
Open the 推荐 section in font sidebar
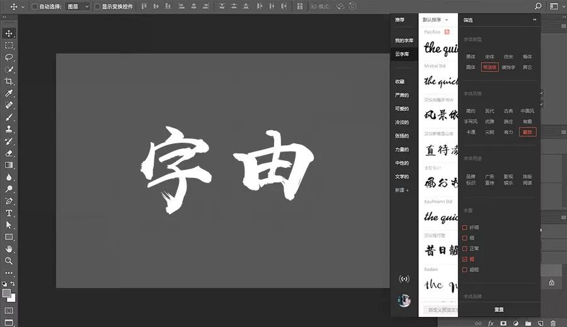pos(399,20)
